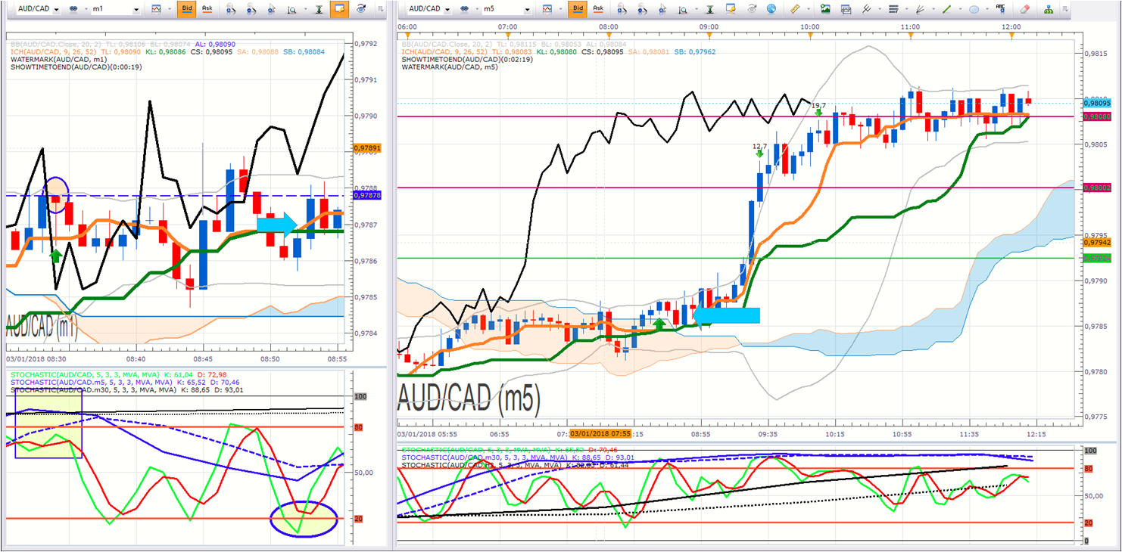Click the link-charts icon in the m5 chart toolbar
1122x552 pixels.
tap(465, 9)
